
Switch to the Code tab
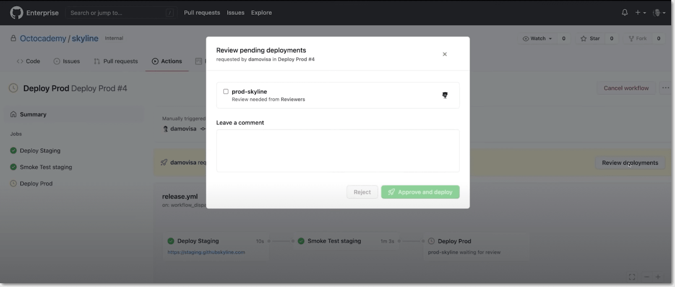(29, 61)
